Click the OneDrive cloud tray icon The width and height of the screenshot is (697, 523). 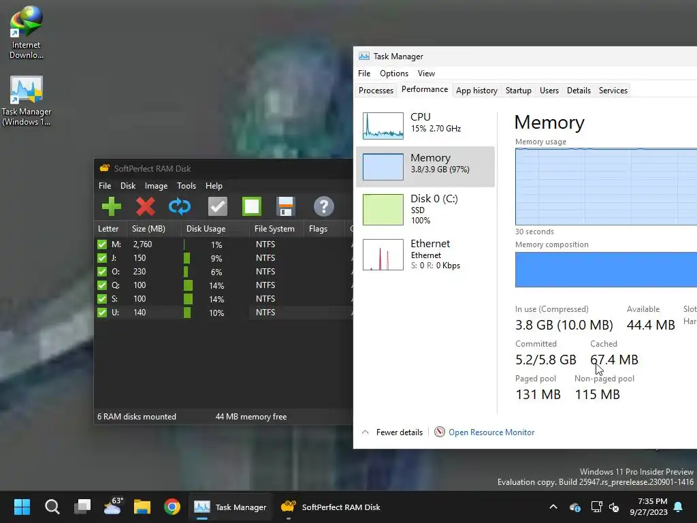pyautogui.click(x=574, y=507)
